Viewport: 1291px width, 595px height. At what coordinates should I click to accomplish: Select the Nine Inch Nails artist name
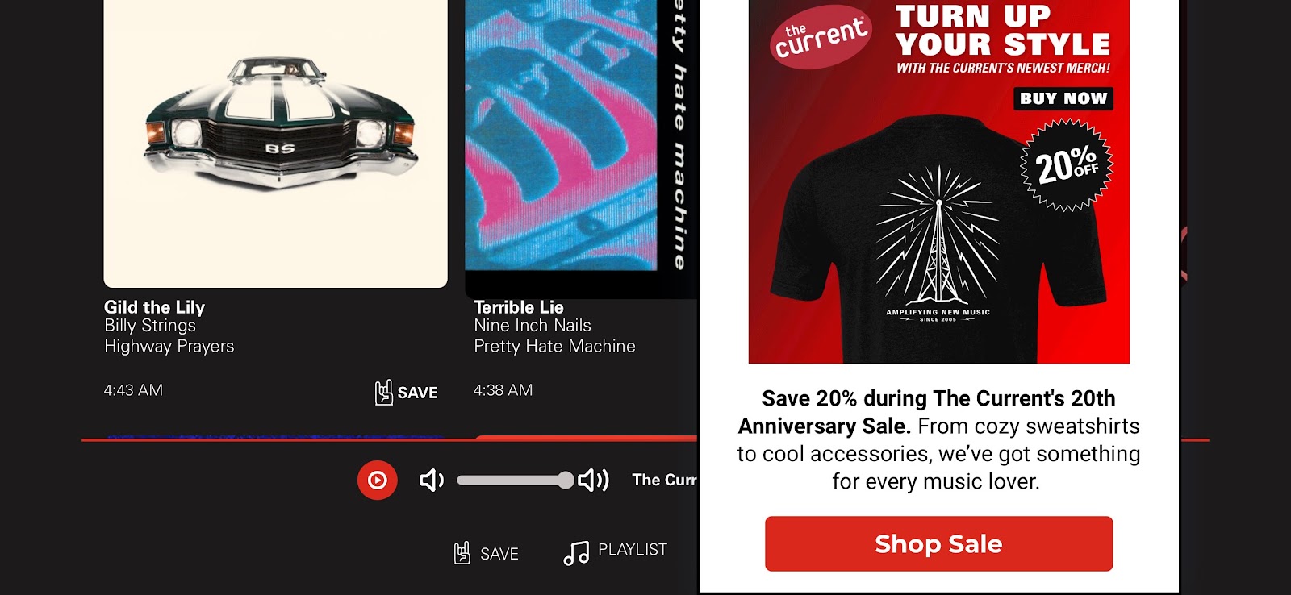533,326
